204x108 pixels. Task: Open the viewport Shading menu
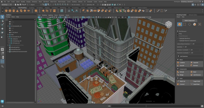(44, 15)
